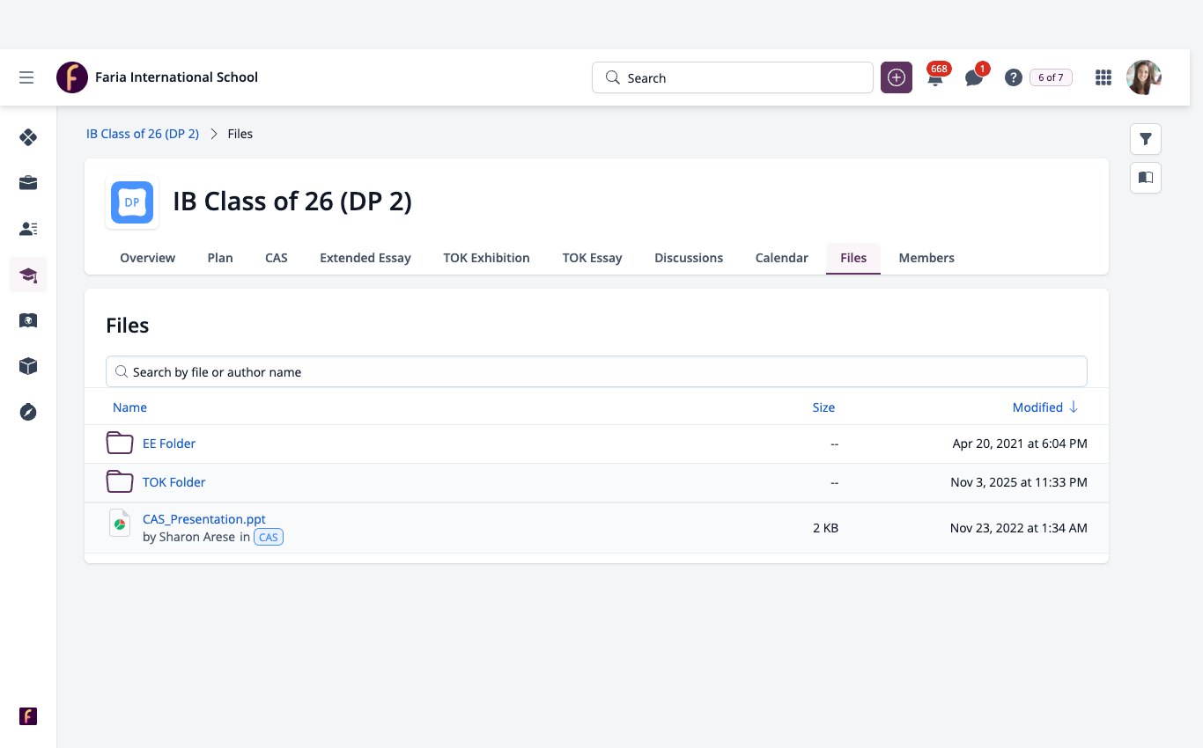Open the book reader sidebar icon
The image size is (1203, 748).
coord(28,320)
